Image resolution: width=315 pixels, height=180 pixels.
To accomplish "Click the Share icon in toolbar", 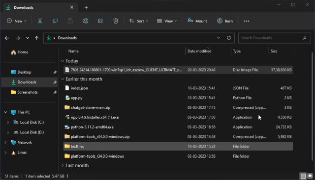I will [100, 21].
